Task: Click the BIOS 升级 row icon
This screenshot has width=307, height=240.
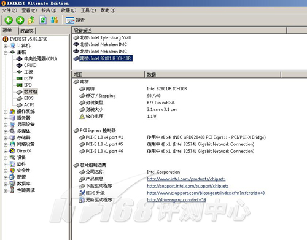Action: 82,193
